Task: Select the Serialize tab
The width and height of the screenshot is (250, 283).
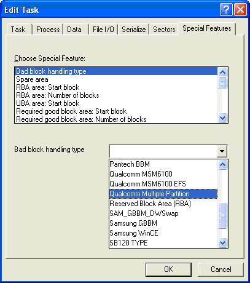Action: [x=133, y=30]
